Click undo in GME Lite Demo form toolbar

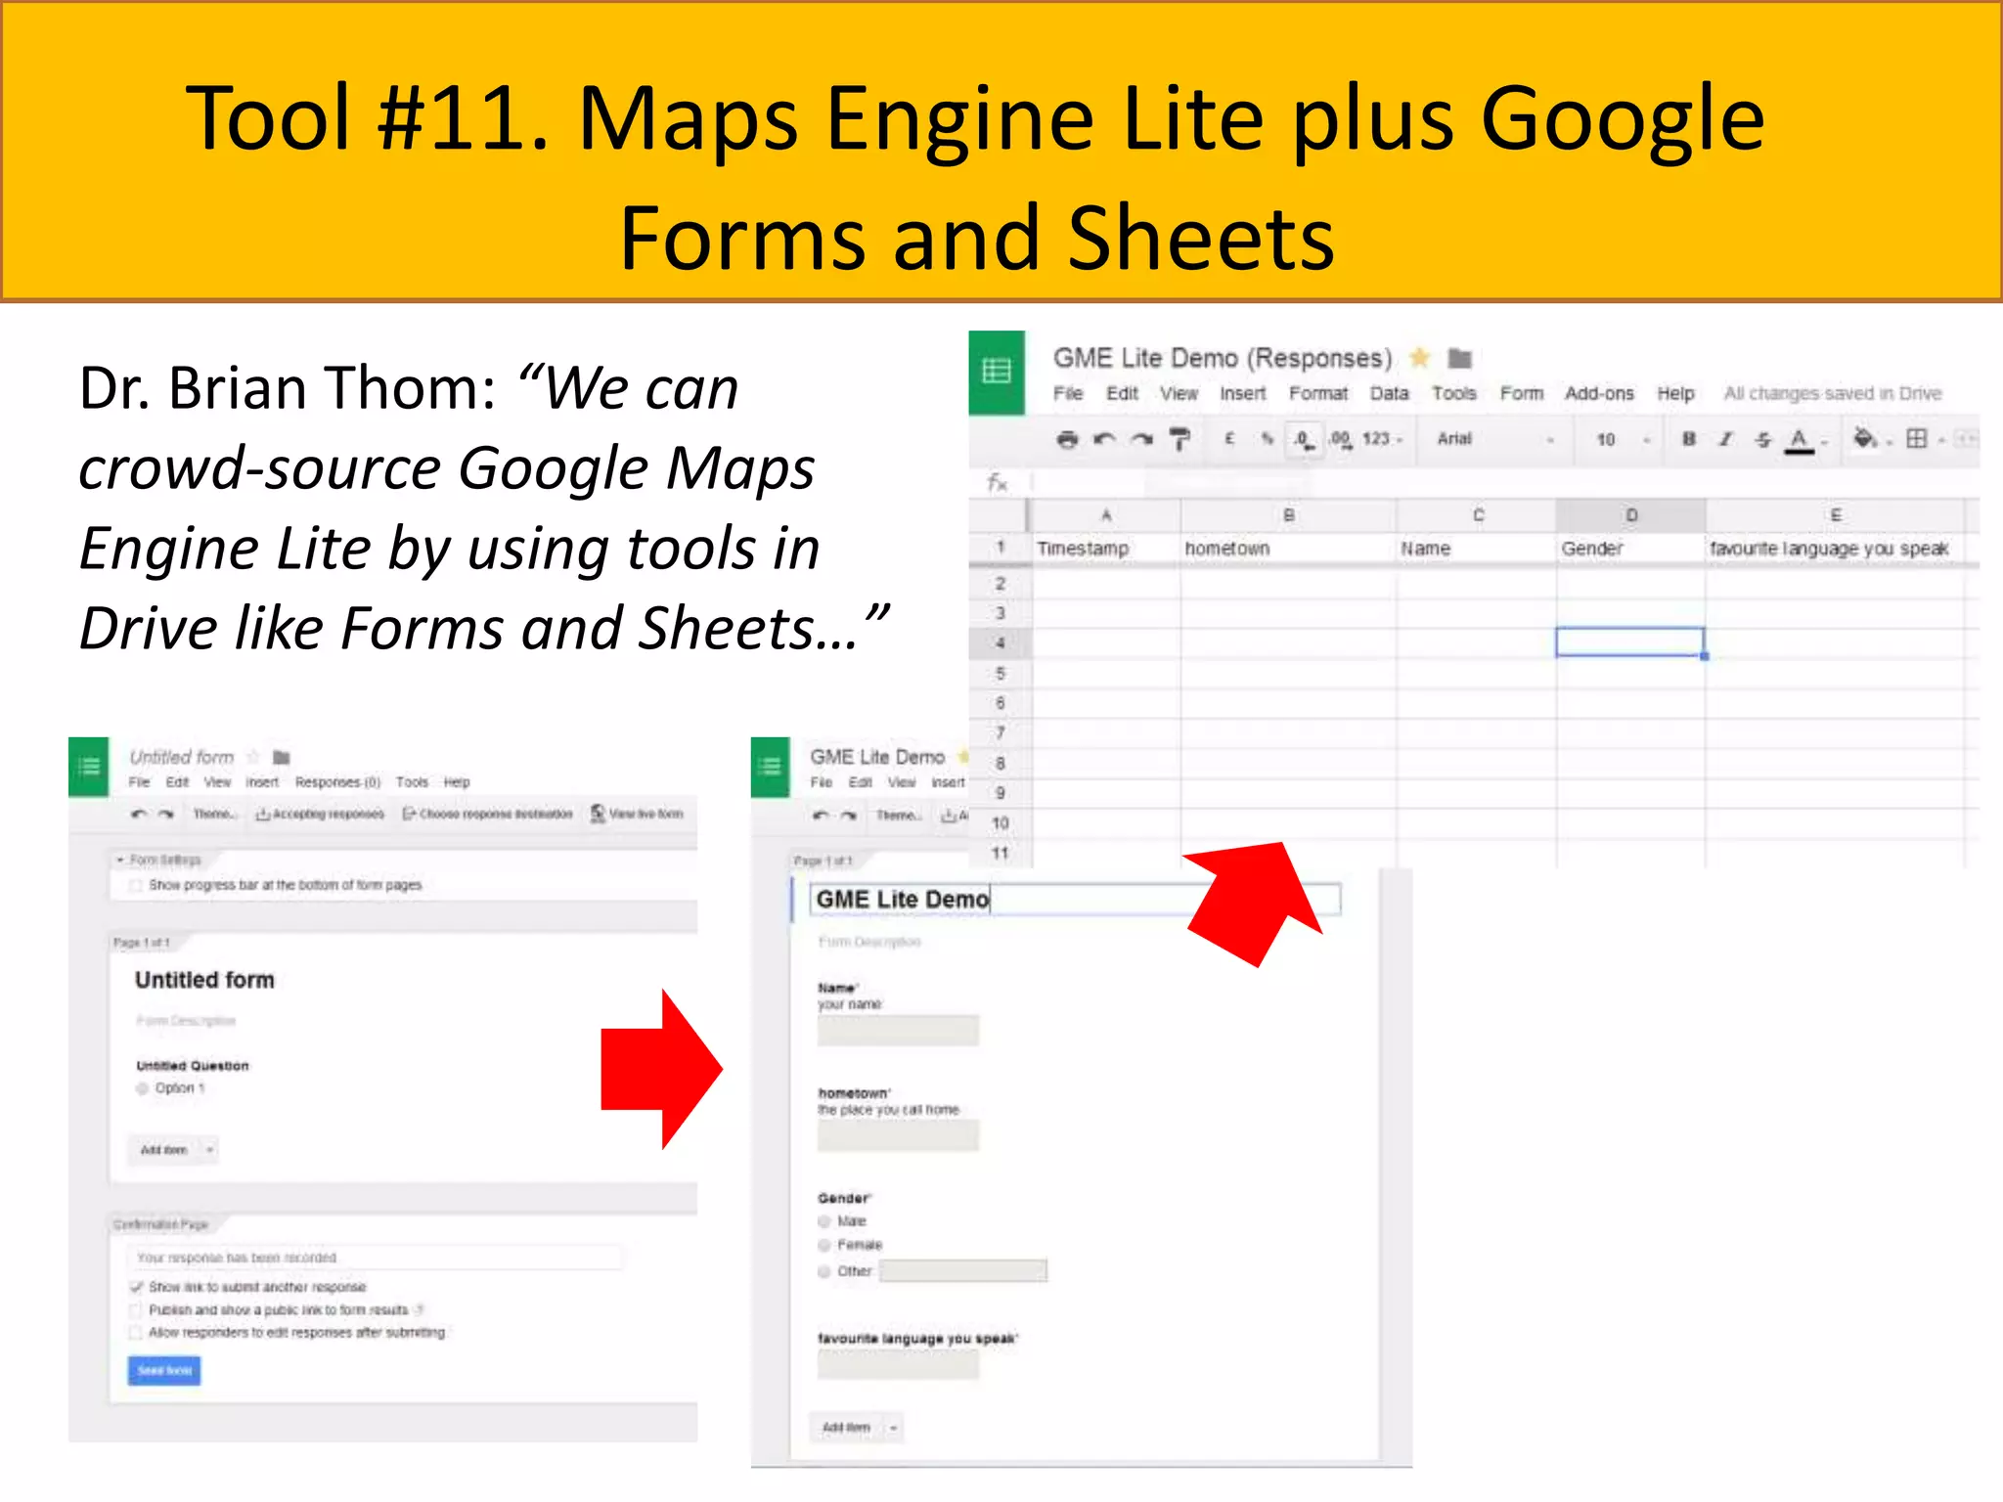click(x=821, y=815)
